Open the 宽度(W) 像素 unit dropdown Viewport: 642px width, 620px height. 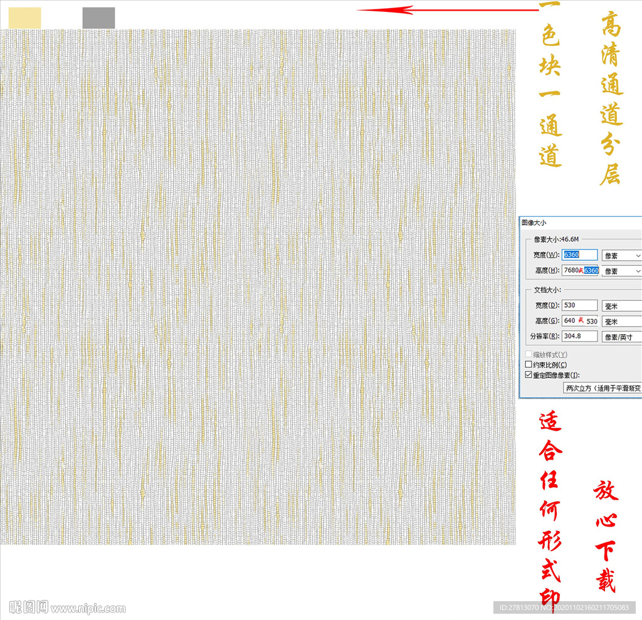click(621, 256)
